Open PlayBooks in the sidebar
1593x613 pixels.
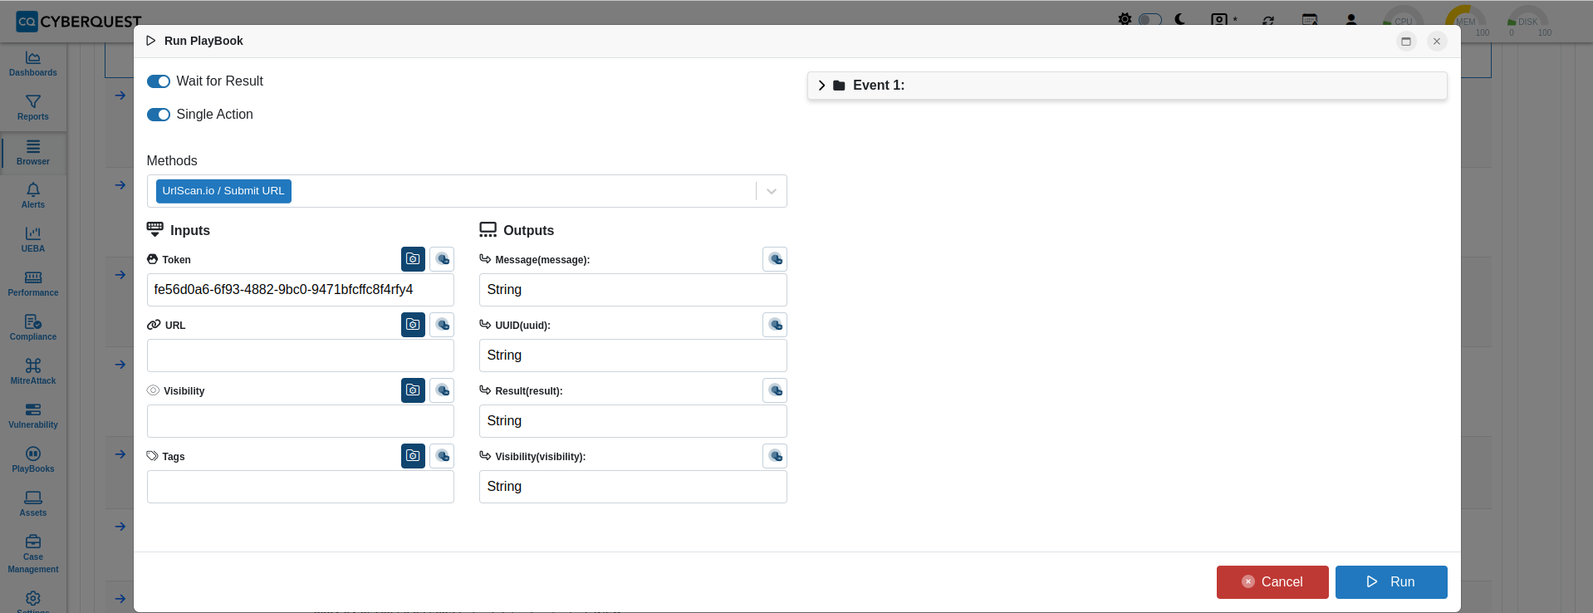(x=33, y=460)
